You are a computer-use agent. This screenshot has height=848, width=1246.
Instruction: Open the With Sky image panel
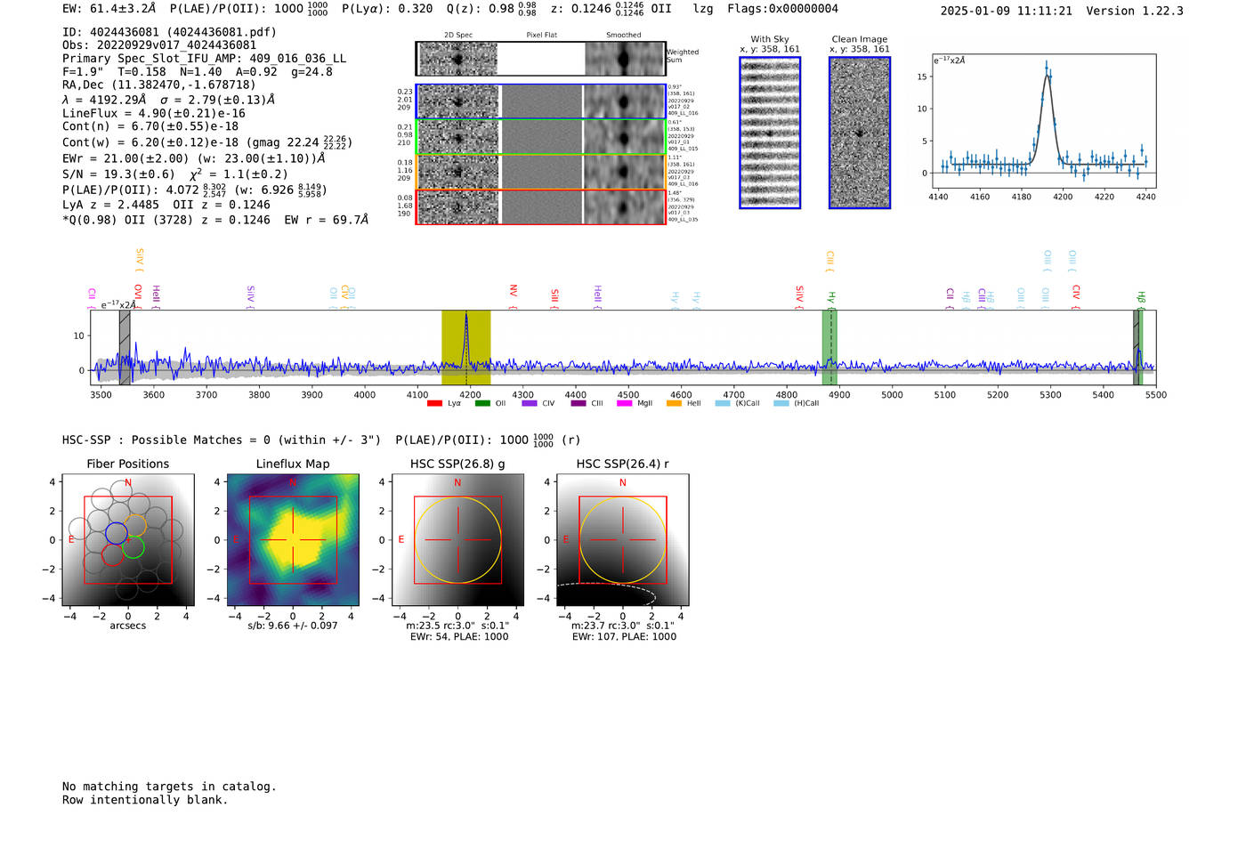click(770, 133)
